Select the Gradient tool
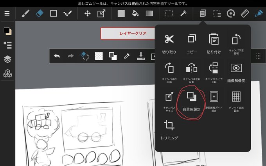 (149, 13)
